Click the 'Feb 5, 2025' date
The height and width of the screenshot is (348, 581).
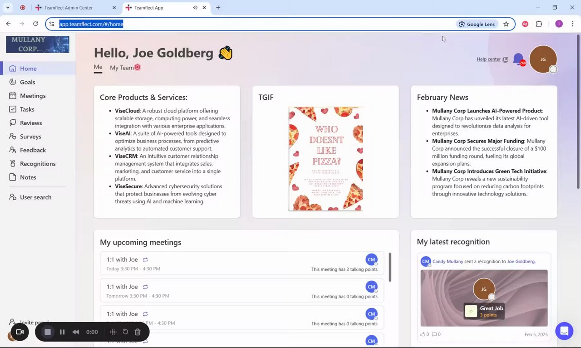click(x=536, y=334)
